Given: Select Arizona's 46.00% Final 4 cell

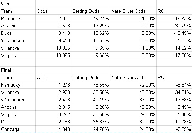Looking at the screenshot, I should (133, 107).
